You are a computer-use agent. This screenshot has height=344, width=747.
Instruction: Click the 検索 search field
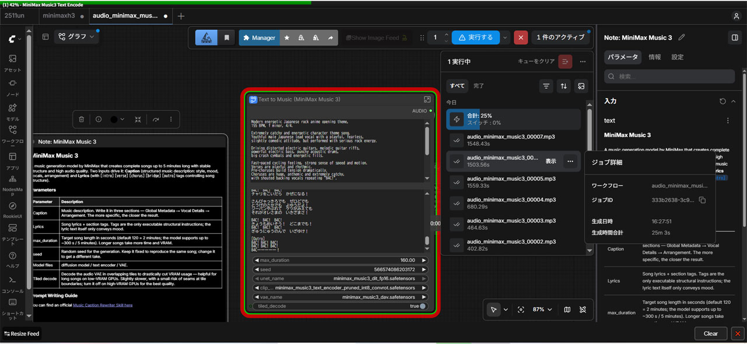(x=669, y=76)
